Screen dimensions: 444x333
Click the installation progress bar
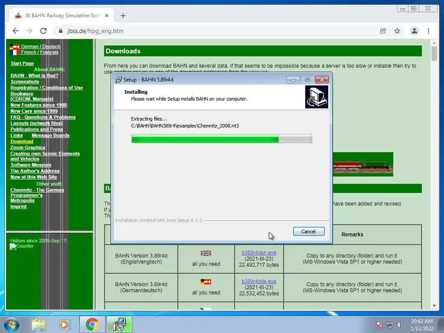[222, 139]
